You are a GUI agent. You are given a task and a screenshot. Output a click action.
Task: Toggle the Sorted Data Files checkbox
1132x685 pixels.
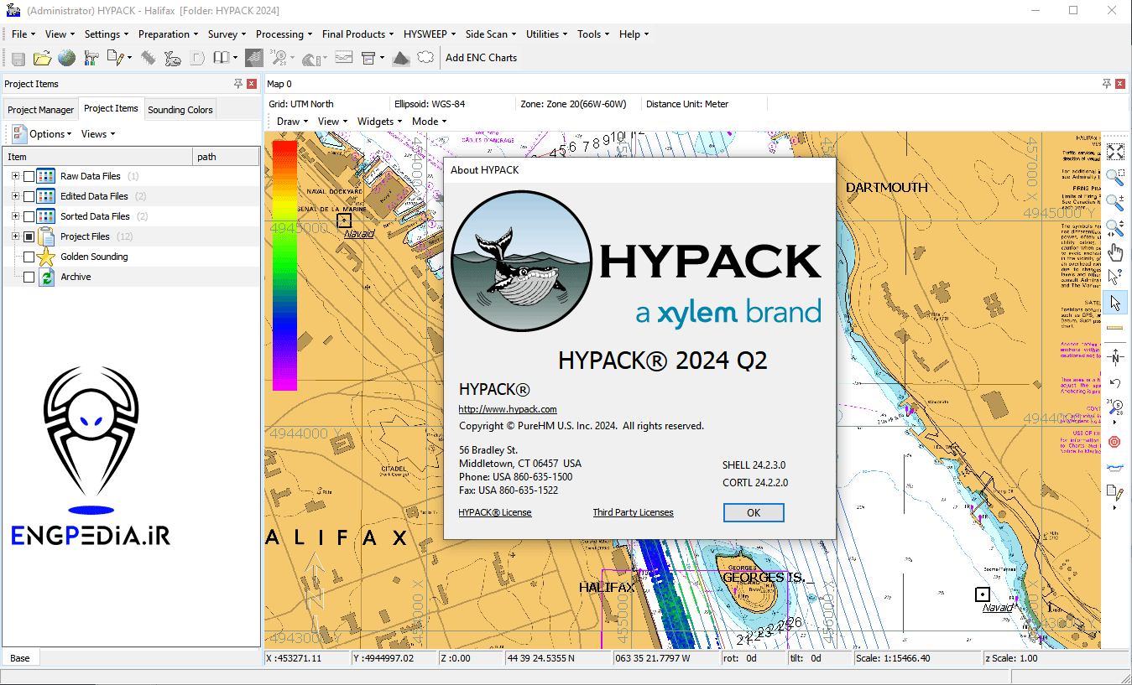29,216
